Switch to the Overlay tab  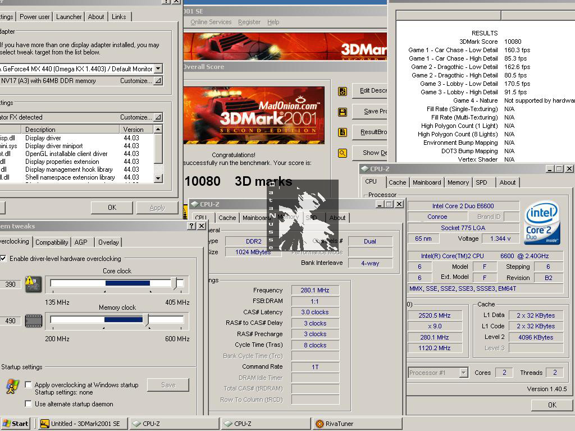[x=108, y=242]
